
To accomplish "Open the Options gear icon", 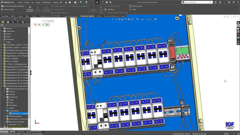I will click(x=110, y=2).
